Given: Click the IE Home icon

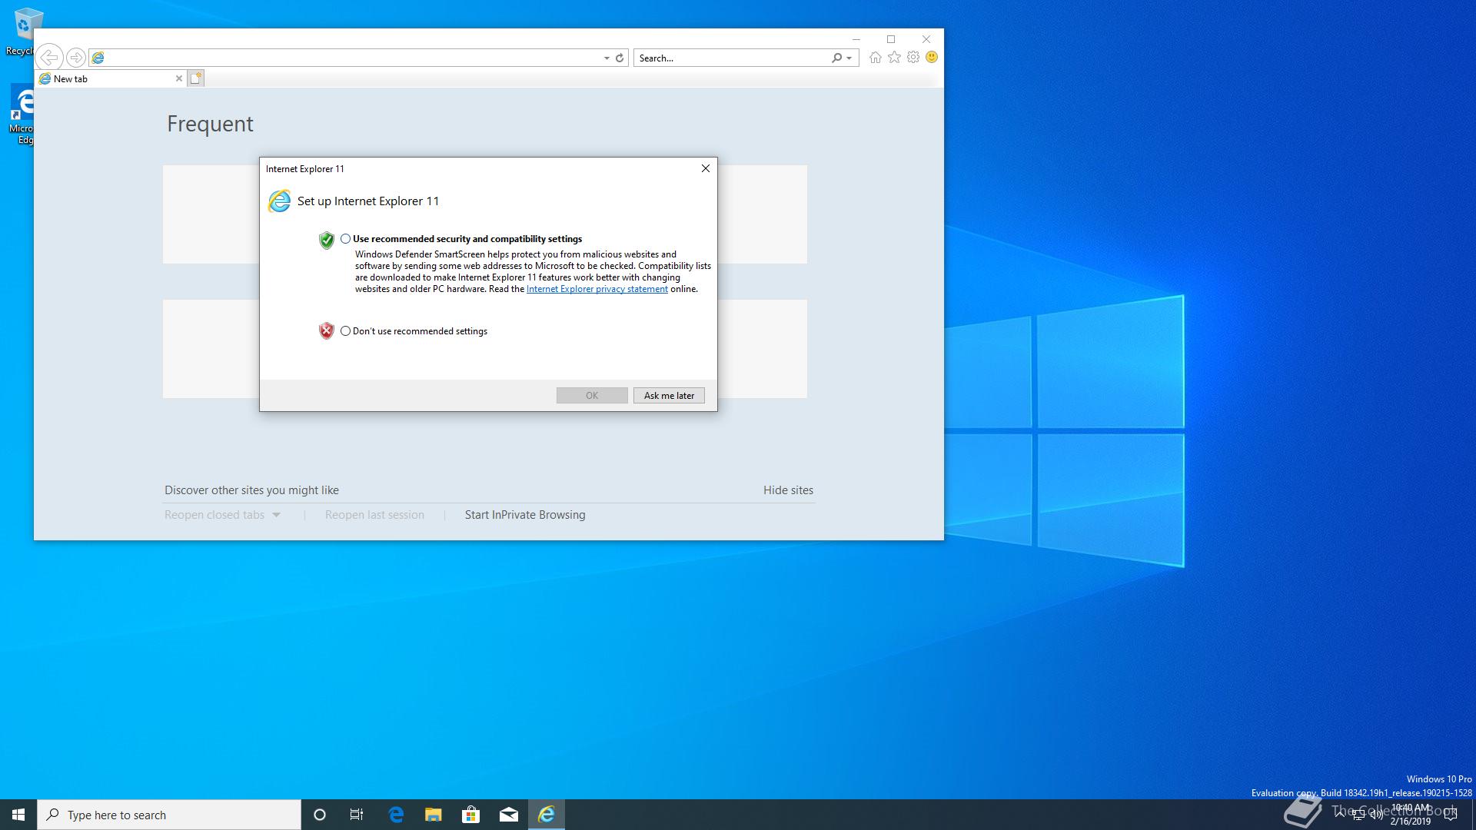Looking at the screenshot, I should (x=875, y=58).
